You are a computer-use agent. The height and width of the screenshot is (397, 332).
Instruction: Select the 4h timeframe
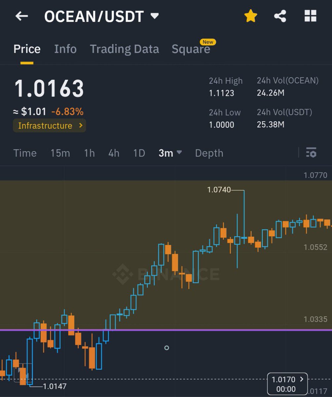pyautogui.click(x=113, y=153)
